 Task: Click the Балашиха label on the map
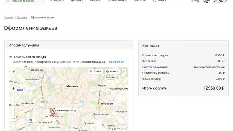point(112,77)
